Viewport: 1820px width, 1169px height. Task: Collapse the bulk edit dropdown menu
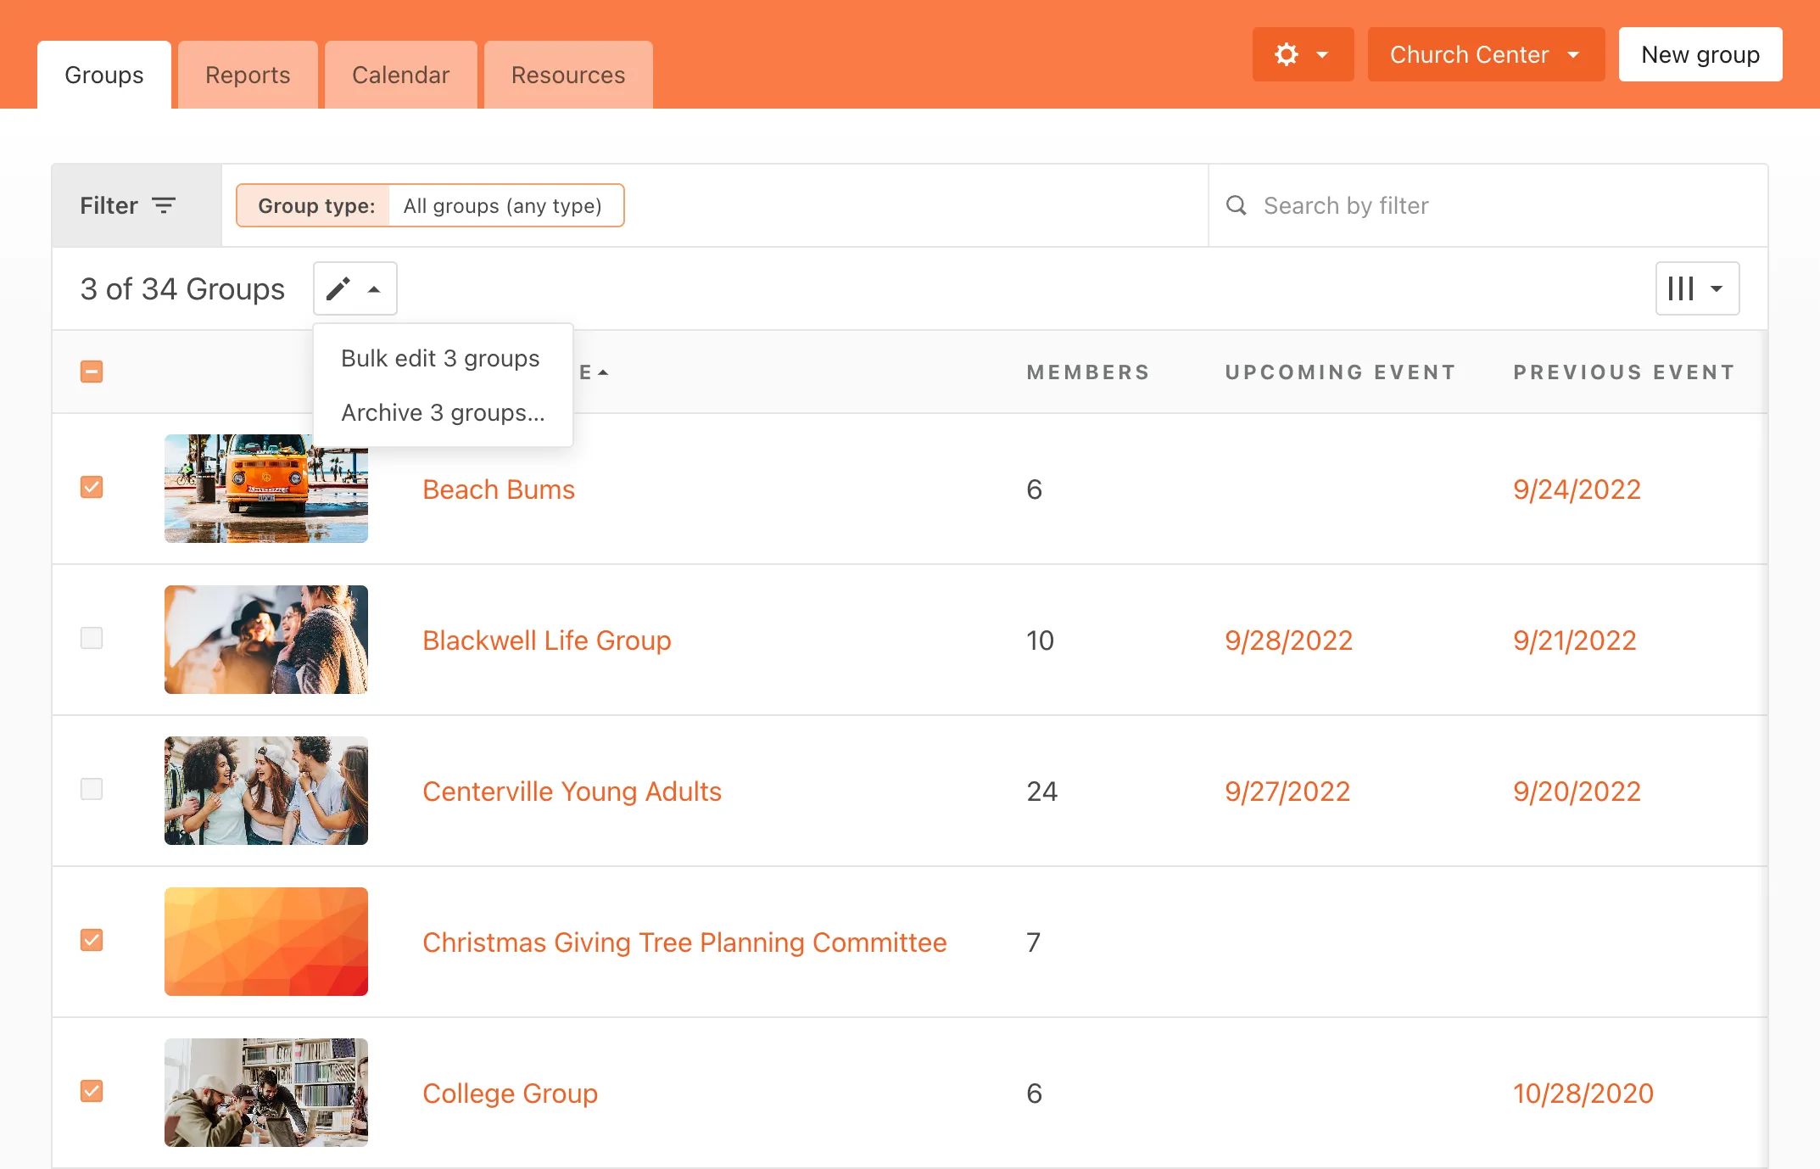[x=373, y=288]
